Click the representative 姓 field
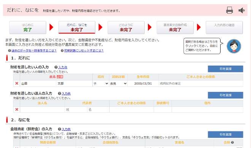 tap(76, 110)
